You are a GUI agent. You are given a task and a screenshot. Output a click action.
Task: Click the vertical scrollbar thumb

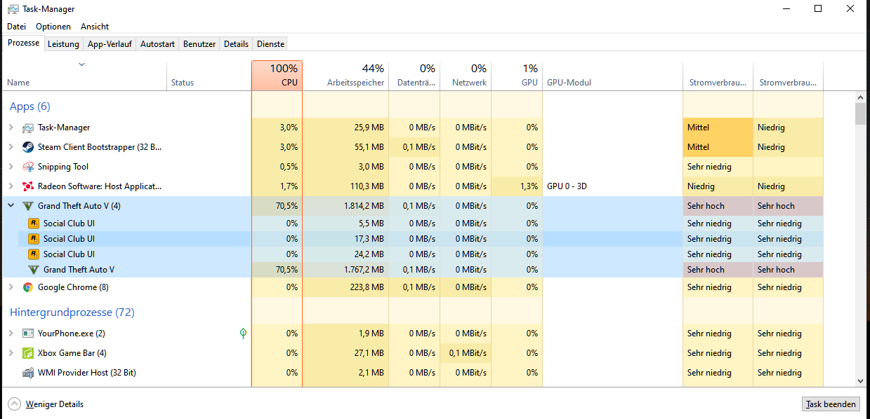(860, 114)
